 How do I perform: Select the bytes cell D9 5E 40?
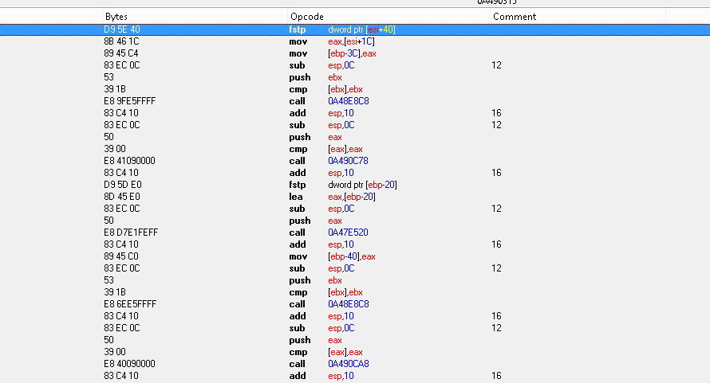(122, 29)
